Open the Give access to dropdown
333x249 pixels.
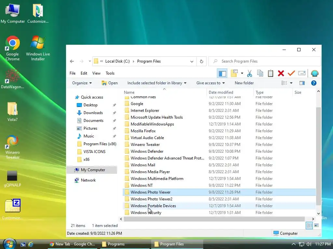(x=210, y=83)
